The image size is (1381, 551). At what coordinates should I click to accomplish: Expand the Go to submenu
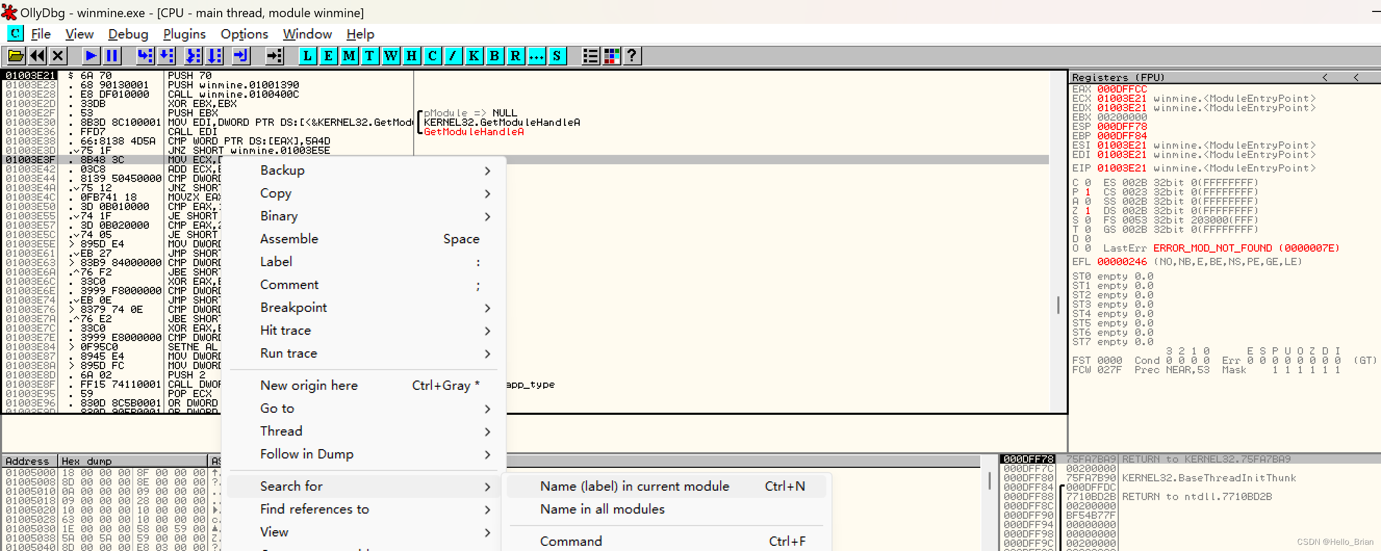click(364, 408)
